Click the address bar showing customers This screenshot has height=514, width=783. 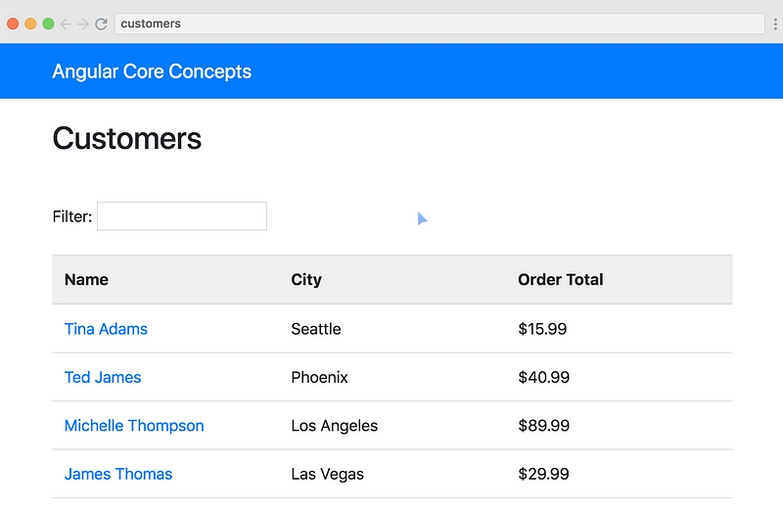tap(439, 23)
